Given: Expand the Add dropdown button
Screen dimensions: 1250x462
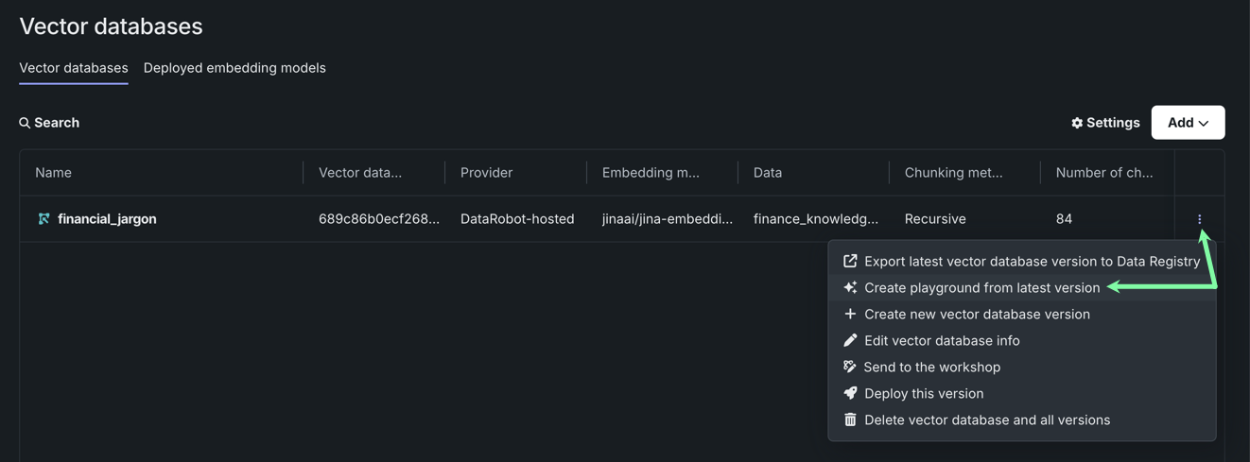Looking at the screenshot, I should (1188, 123).
